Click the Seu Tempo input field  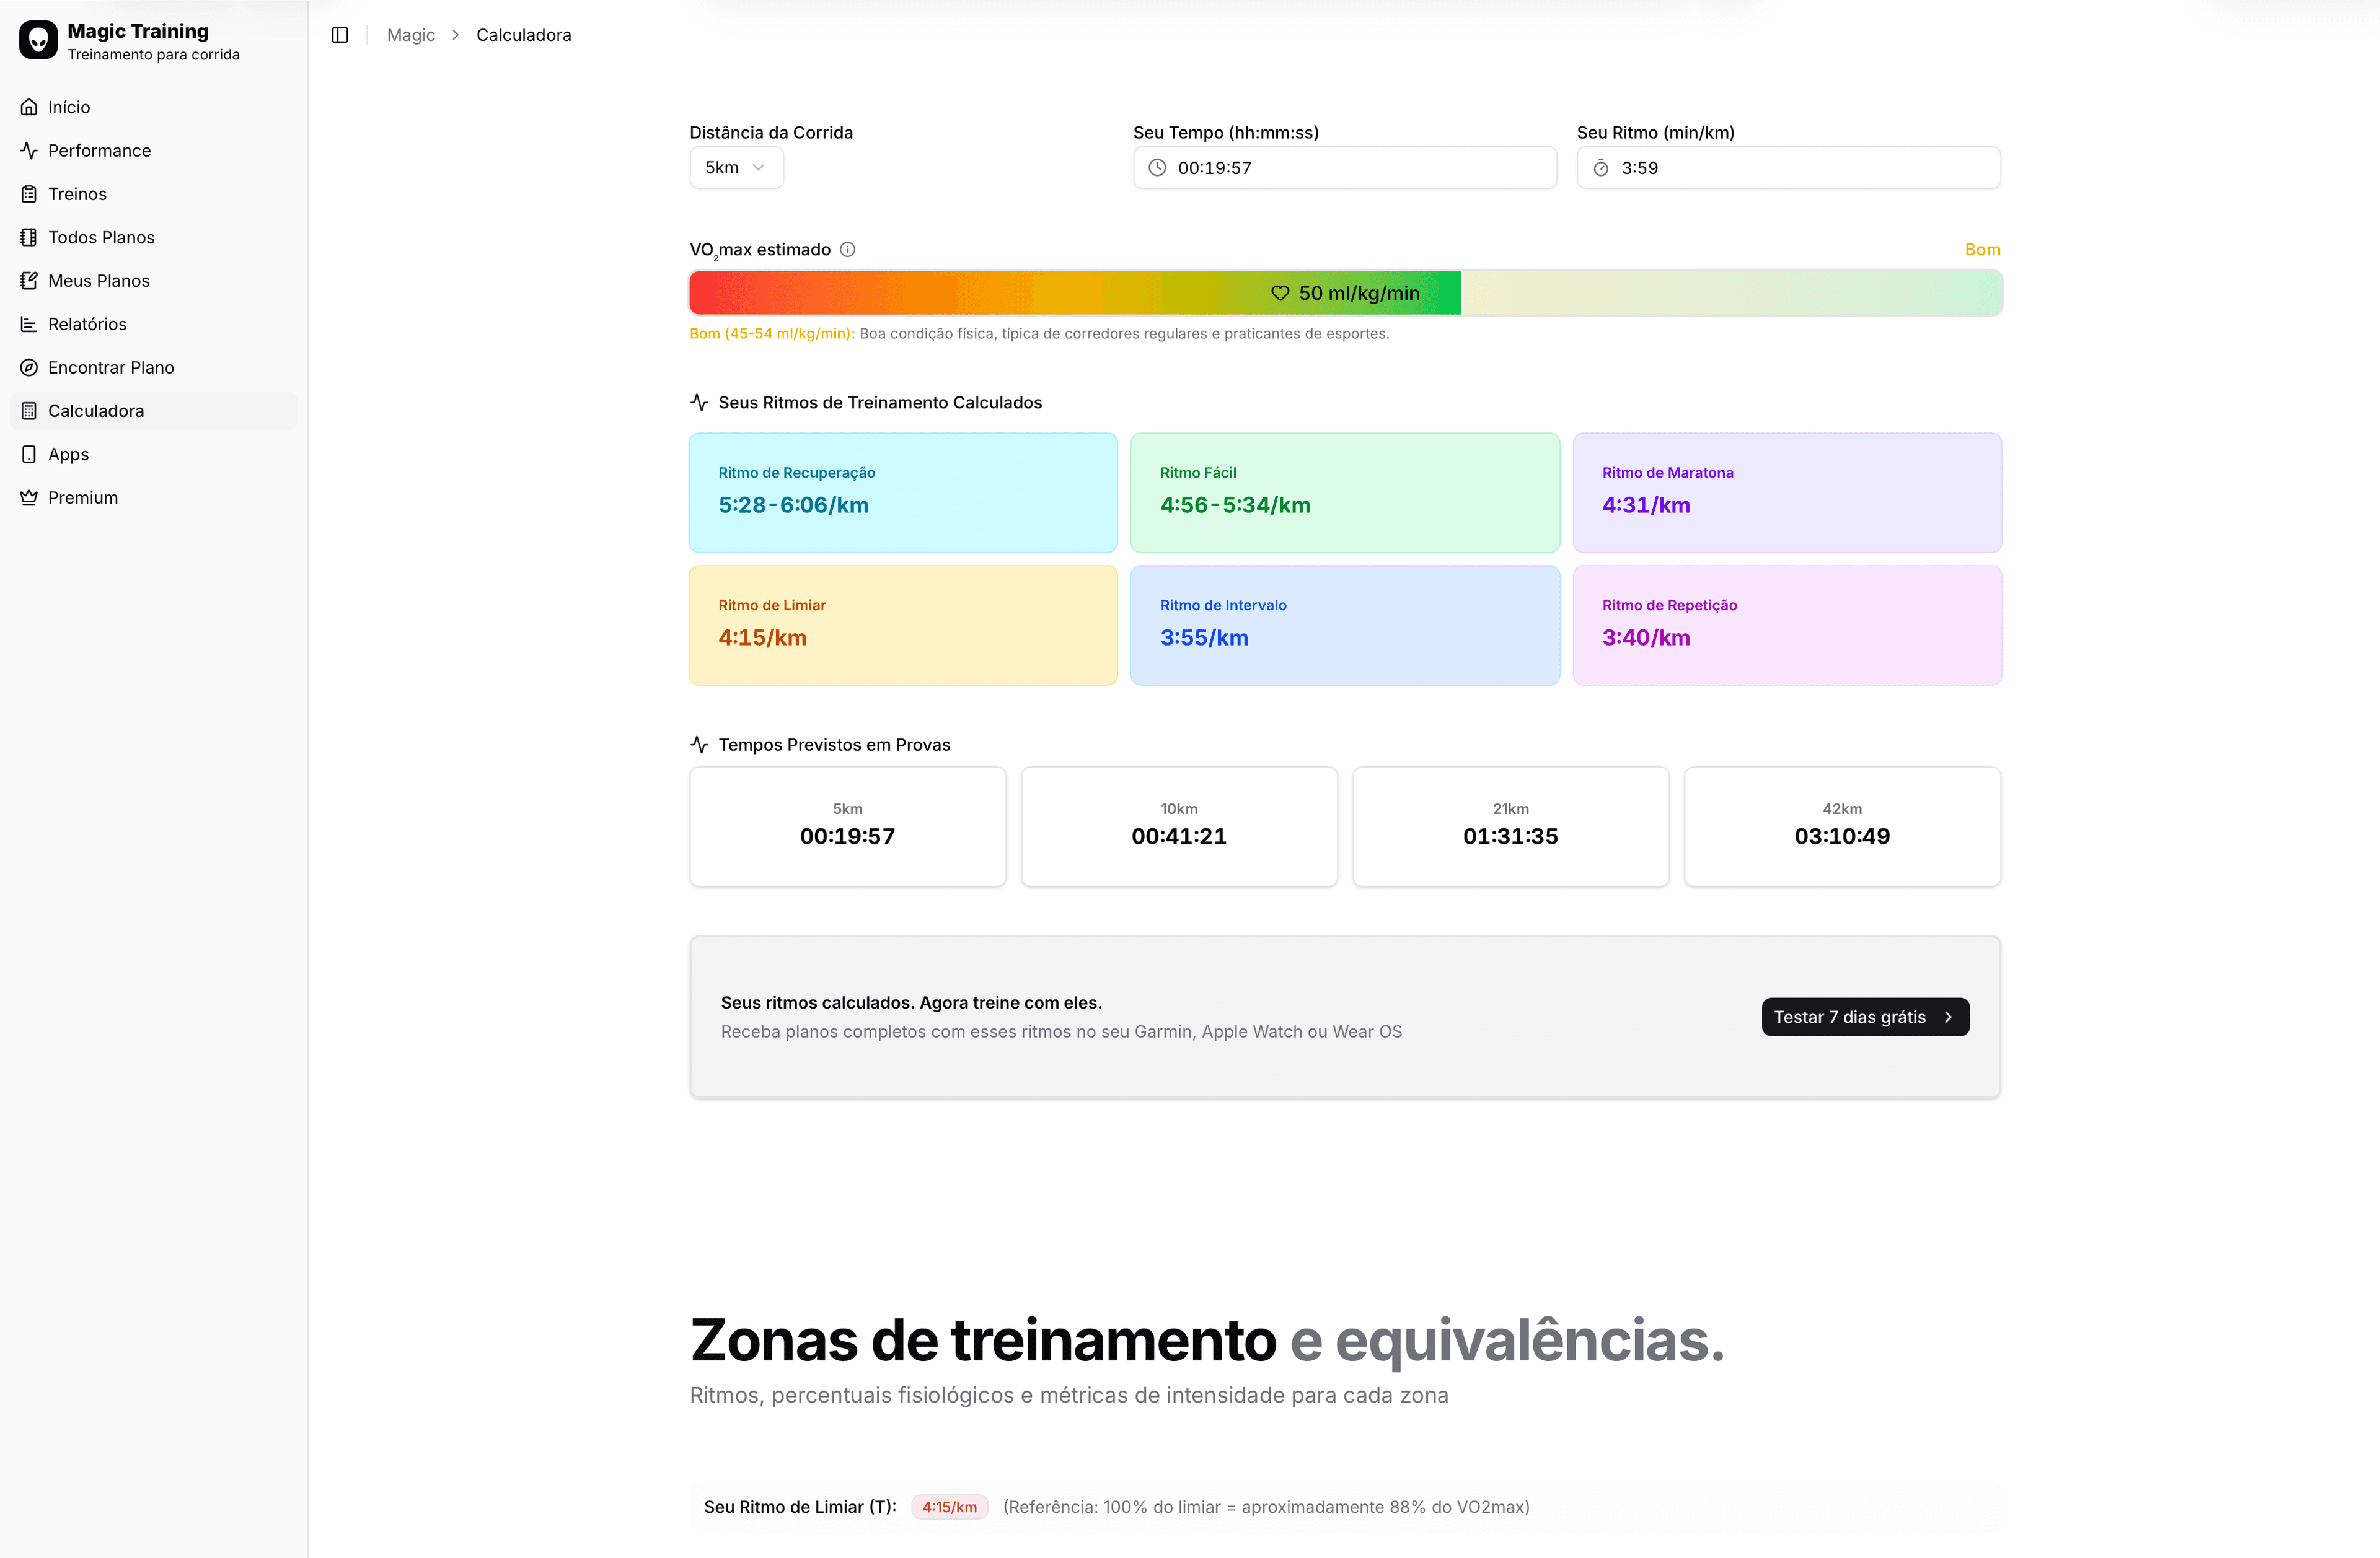click(x=1345, y=168)
